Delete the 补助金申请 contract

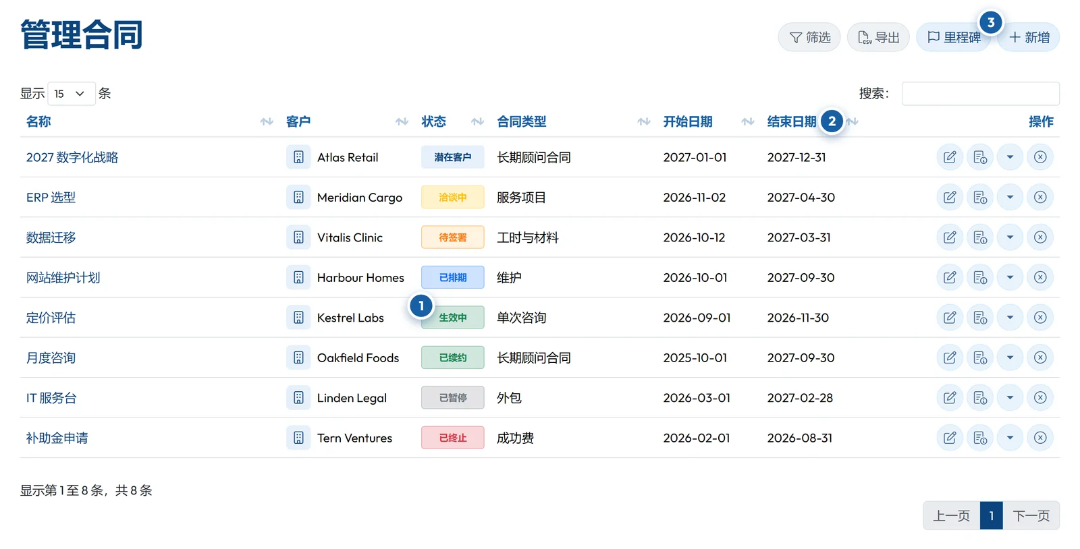point(1040,438)
